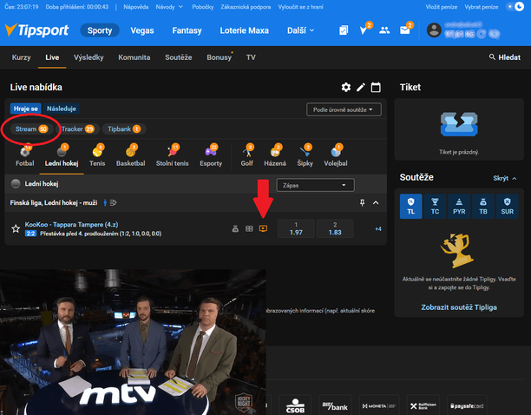Viewport: 531px width, 415px height.
Task: Switch to the TV tab
Action: (251, 57)
